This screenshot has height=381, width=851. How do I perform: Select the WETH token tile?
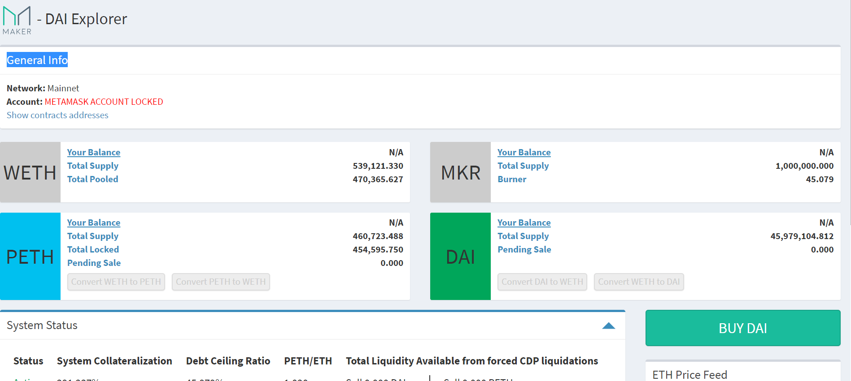tap(30, 172)
